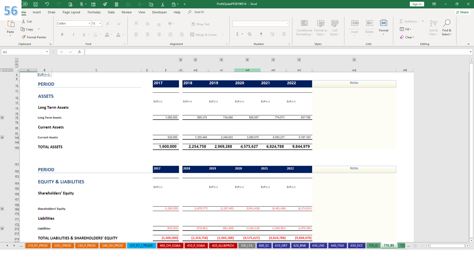
Task: Expand the Liabilities row 212 group
Action: pyautogui.click(x=2, y=228)
